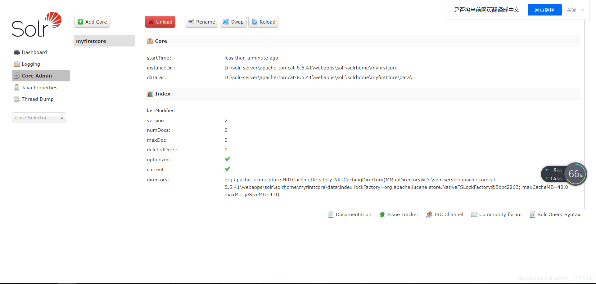Click the Swap button

coord(233,22)
